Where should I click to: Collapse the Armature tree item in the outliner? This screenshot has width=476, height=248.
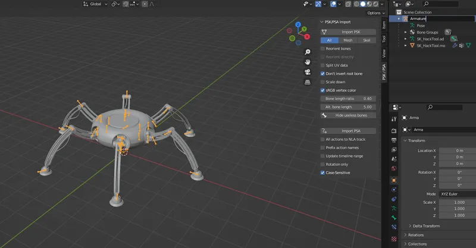[x=399, y=19]
